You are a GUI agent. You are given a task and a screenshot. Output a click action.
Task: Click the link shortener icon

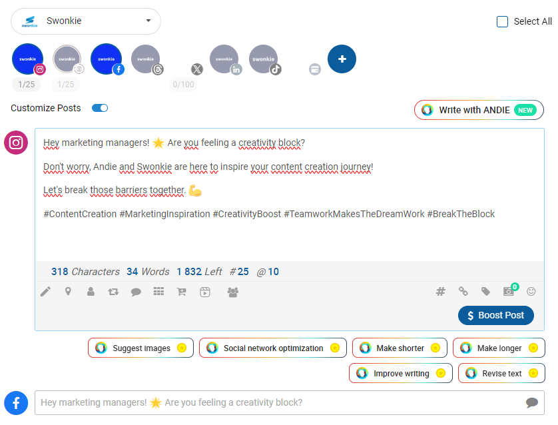click(x=463, y=292)
